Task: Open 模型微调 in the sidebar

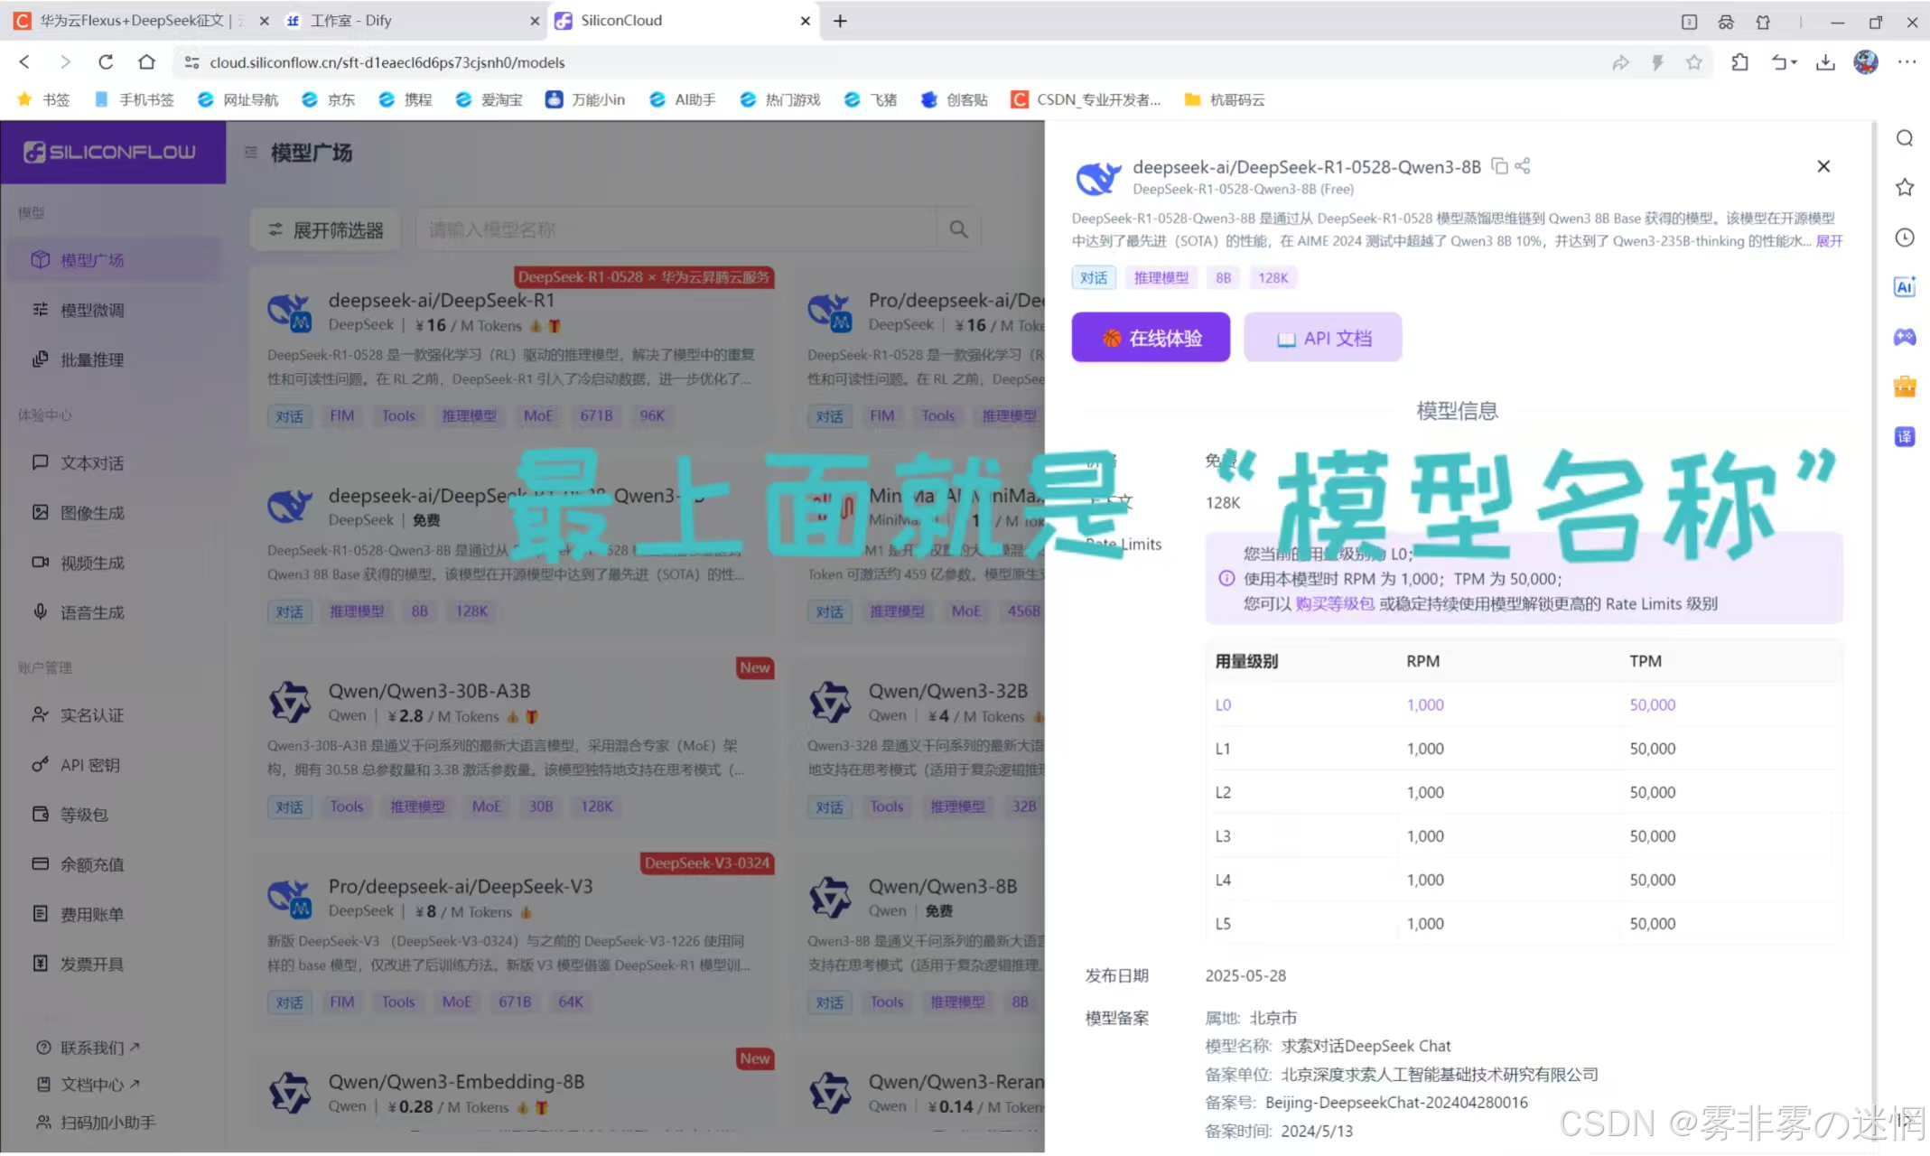Action: (x=113, y=310)
